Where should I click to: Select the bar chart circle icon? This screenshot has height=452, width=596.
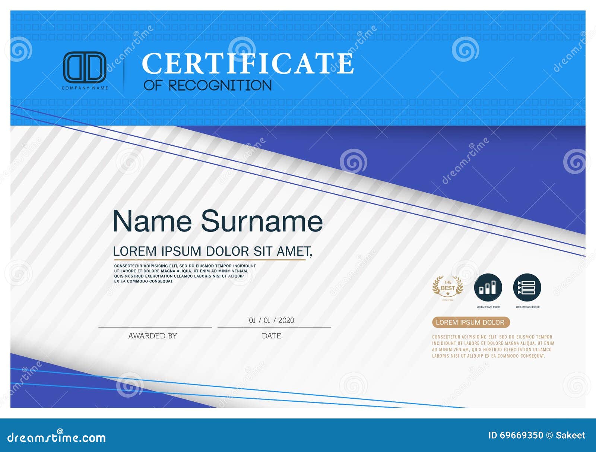(x=488, y=288)
